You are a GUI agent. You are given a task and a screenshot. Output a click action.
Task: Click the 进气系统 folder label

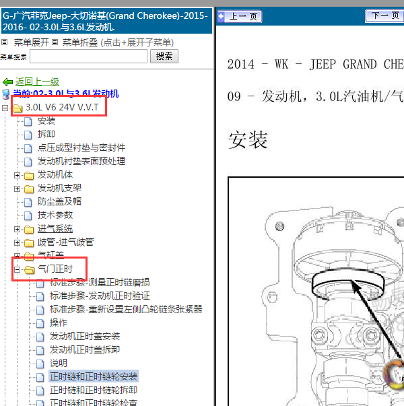(x=55, y=229)
